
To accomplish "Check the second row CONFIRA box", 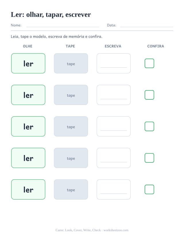I will (149, 95).
